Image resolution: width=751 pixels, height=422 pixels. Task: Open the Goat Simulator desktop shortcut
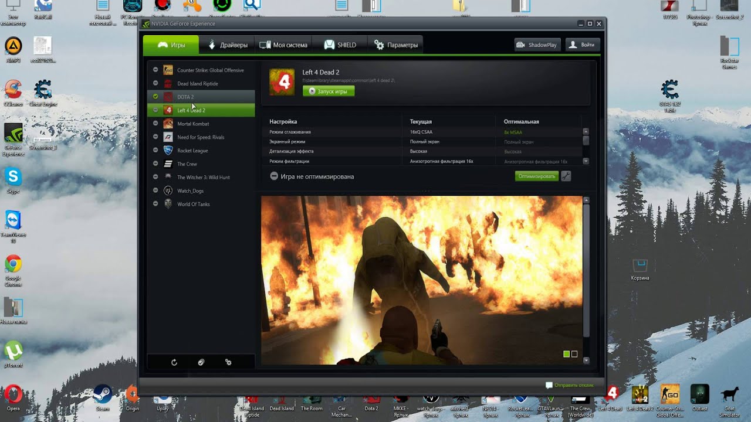point(729,400)
